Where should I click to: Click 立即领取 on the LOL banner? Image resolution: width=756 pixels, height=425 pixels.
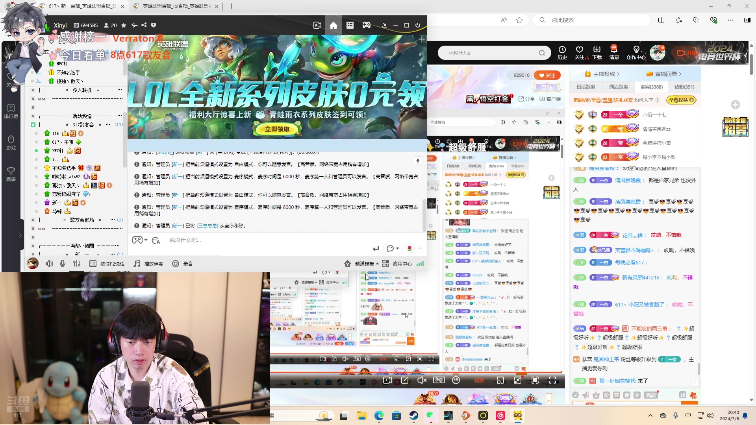[x=277, y=129]
